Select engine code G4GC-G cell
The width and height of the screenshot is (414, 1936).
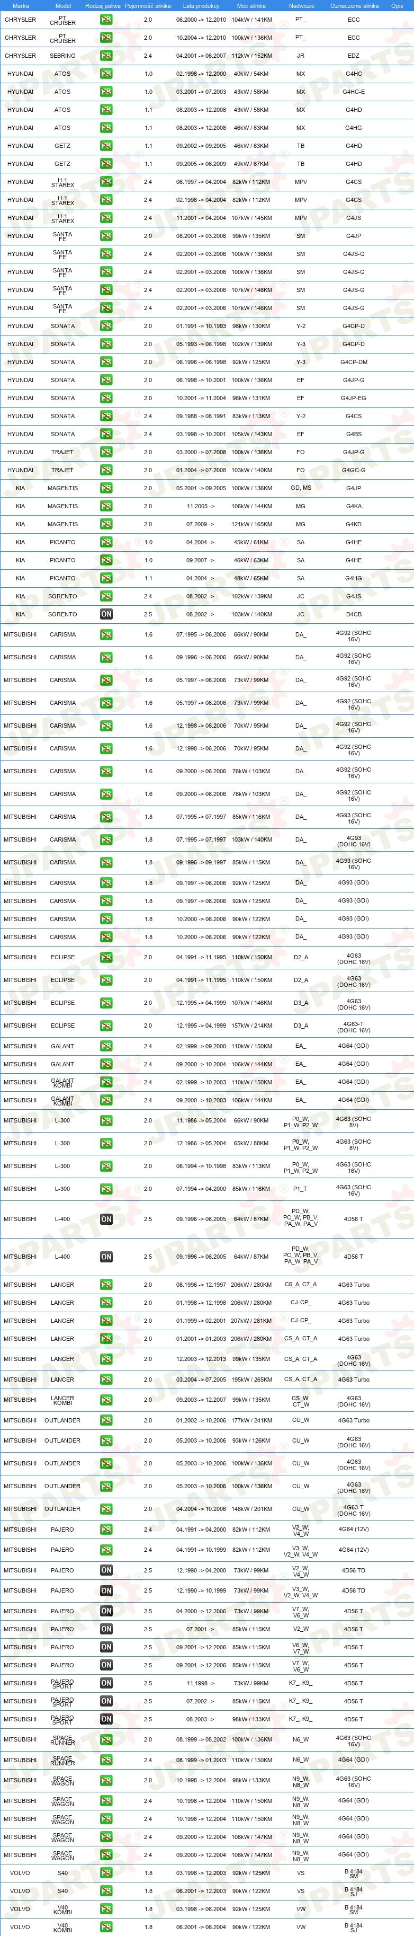353,470
